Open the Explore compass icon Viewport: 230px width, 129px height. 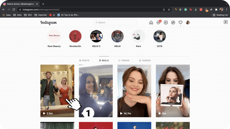tap(173, 23)
